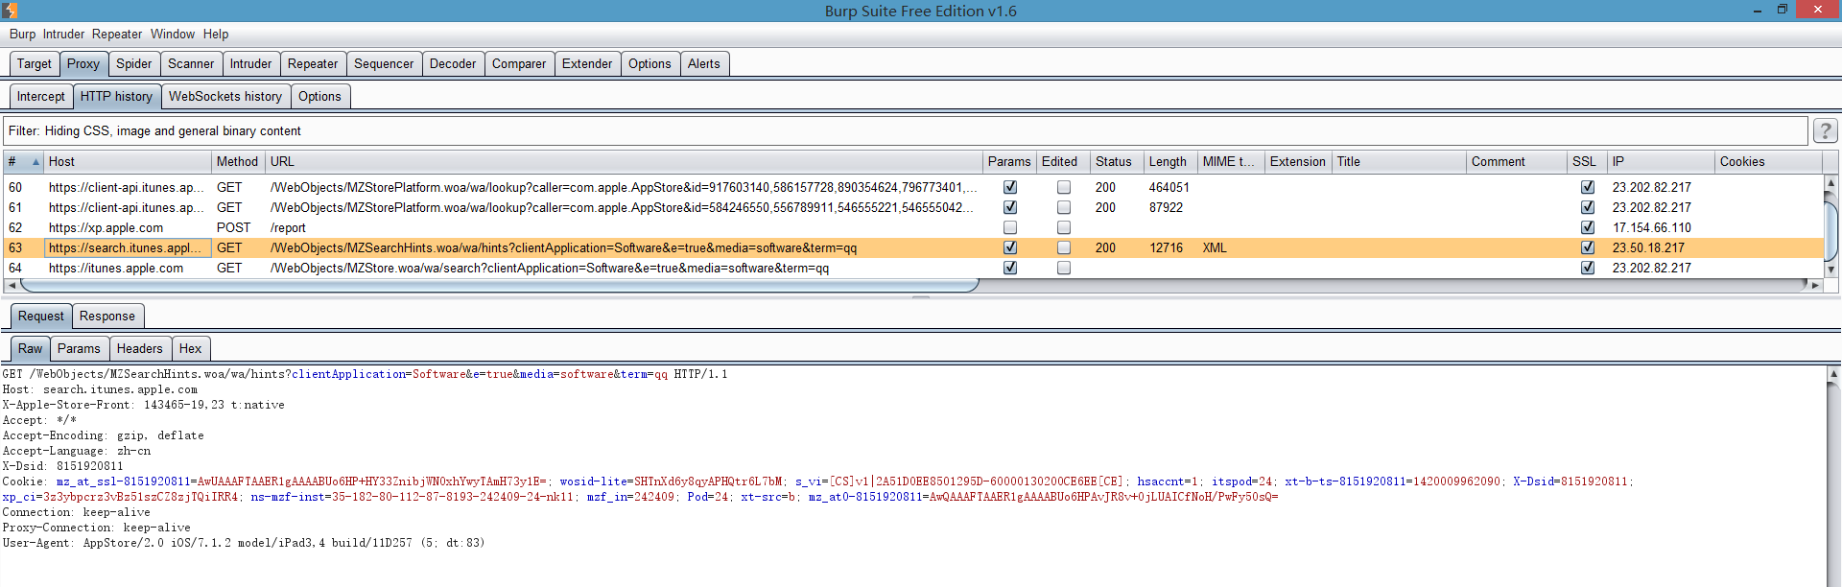The width and height of the screenshot is (1842, 587).
Task: Toggle SSL checkbox for row 63
Action: 1588,247
